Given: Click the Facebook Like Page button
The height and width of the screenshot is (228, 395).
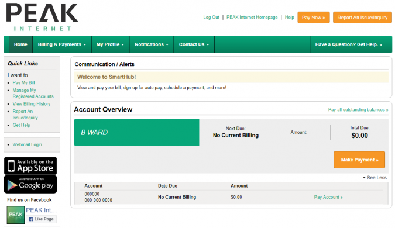Looking at the screenshot, I should [x=42, y=219].
